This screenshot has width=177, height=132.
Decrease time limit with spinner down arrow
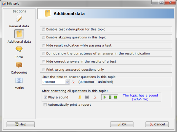[67, 83]
